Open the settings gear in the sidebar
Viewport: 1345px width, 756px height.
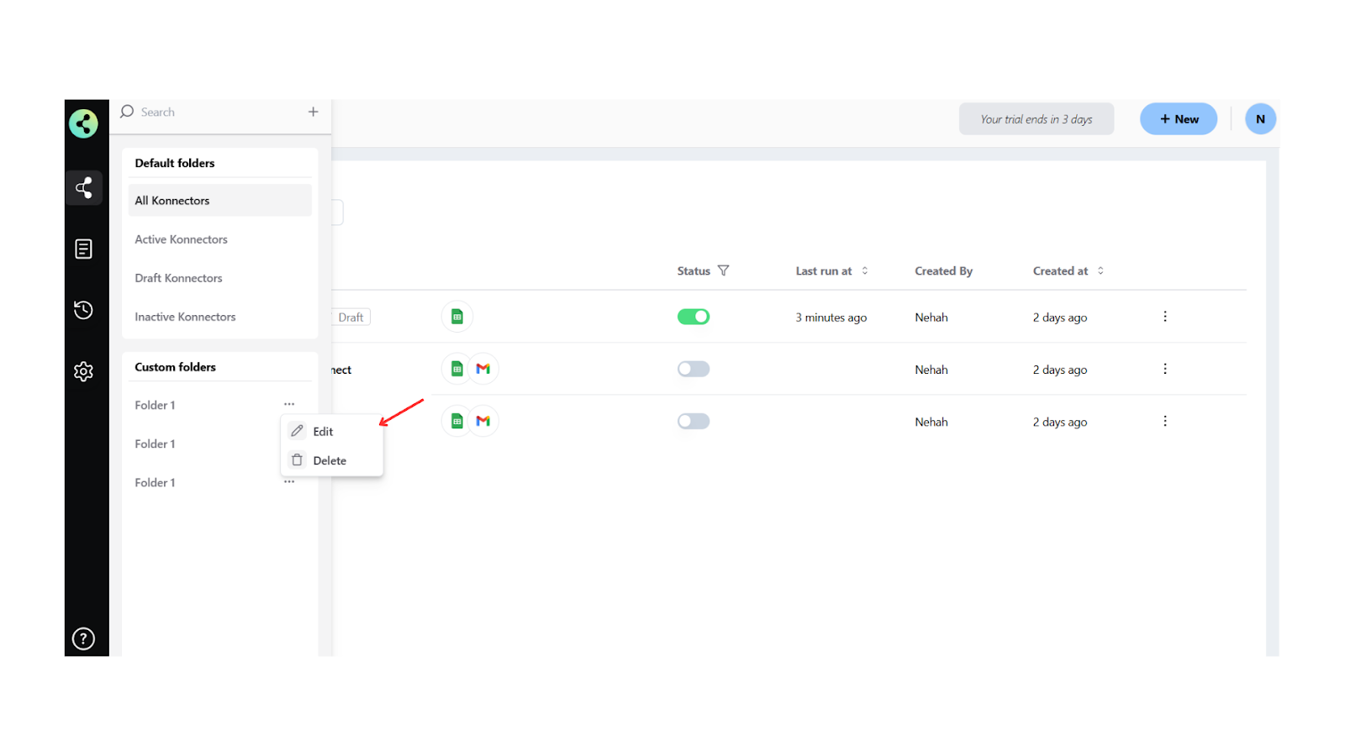pos(83,371)
